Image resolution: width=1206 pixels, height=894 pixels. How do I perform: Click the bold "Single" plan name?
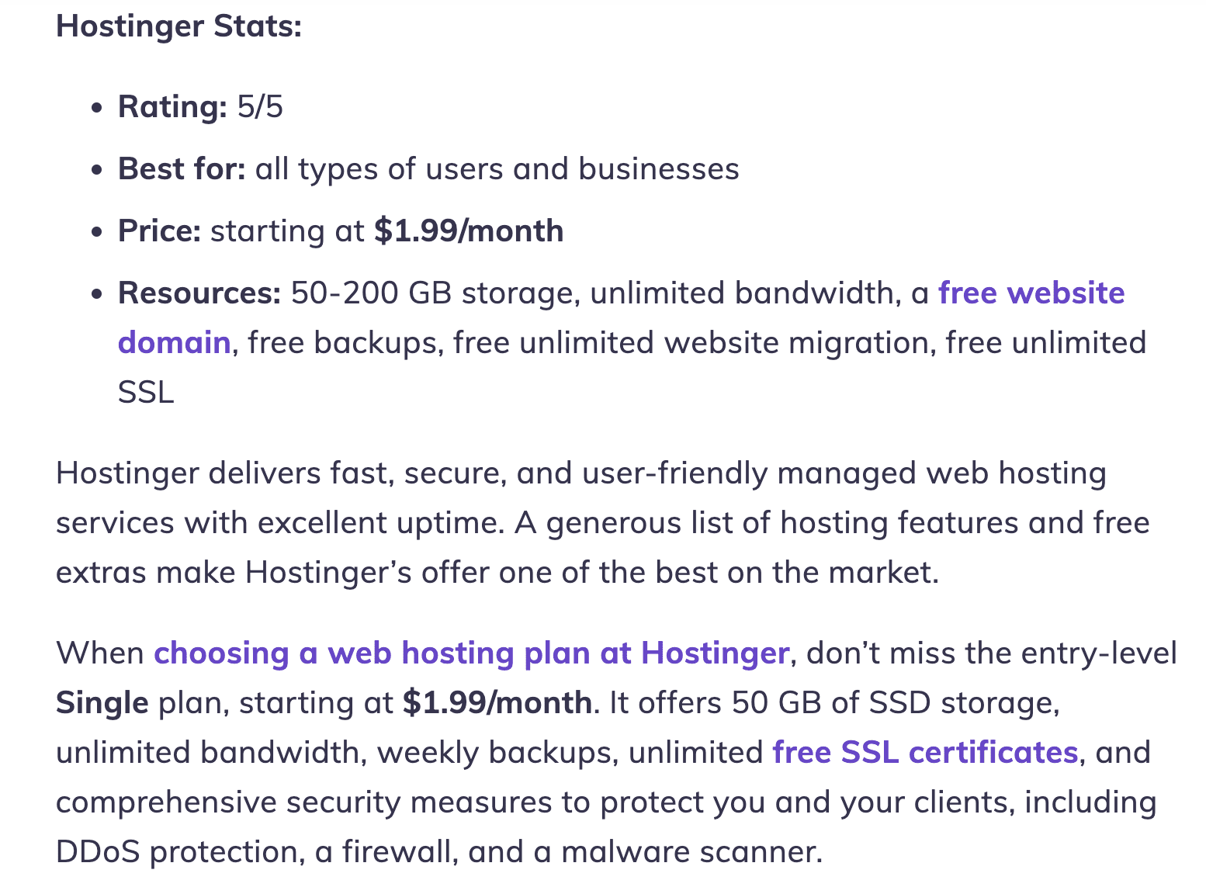pos(102,703)
